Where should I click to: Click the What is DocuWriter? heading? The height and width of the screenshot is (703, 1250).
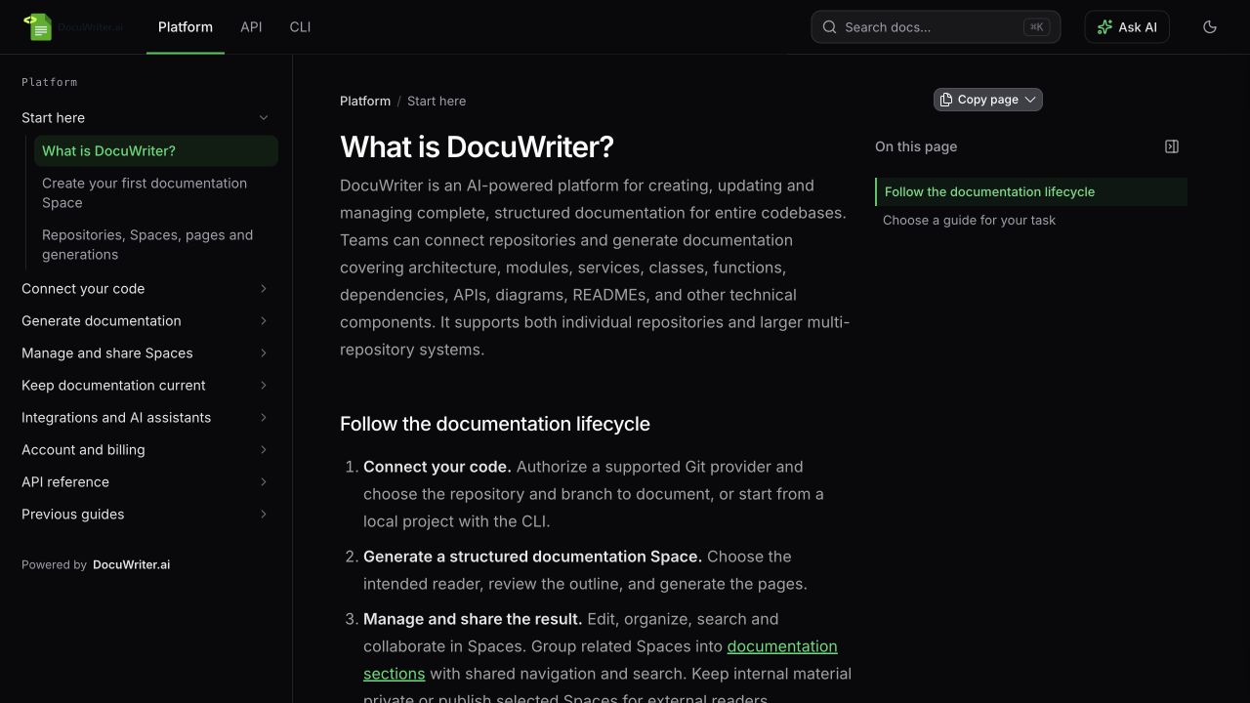(477, 147)
